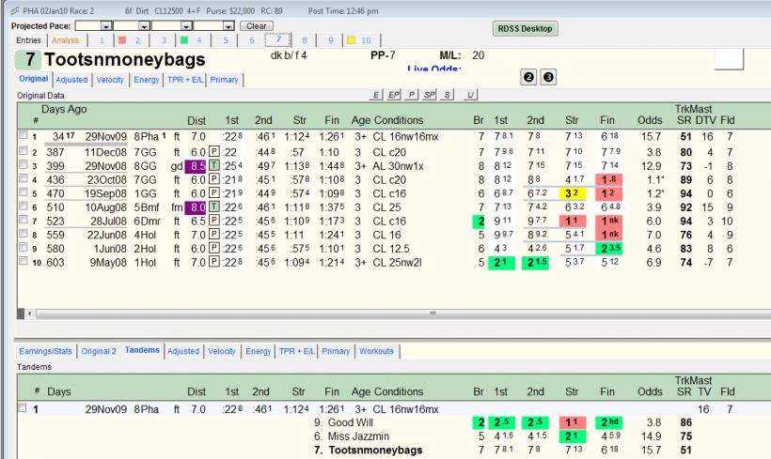Click the upper Odds column header
This screenshot has height=459, width=771.
(x=650, y=120)
